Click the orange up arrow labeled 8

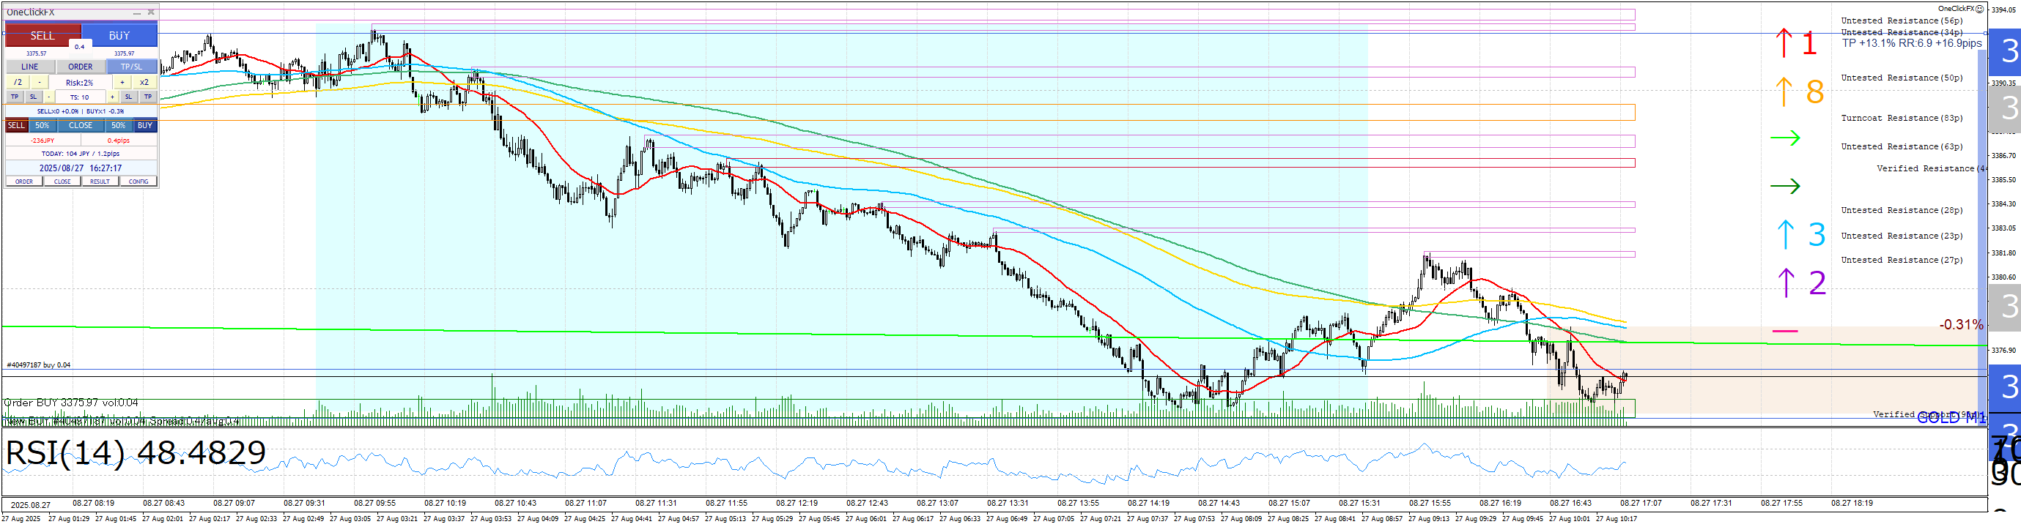click(1784, 91)
